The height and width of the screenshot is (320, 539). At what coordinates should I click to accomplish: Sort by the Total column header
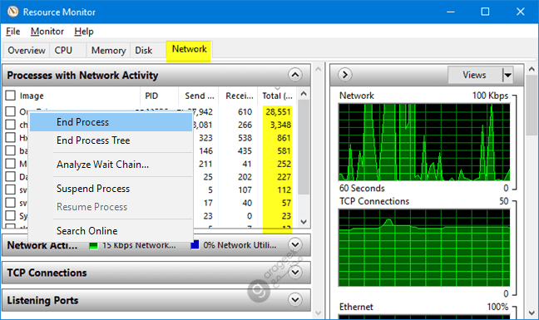point(278,96)
